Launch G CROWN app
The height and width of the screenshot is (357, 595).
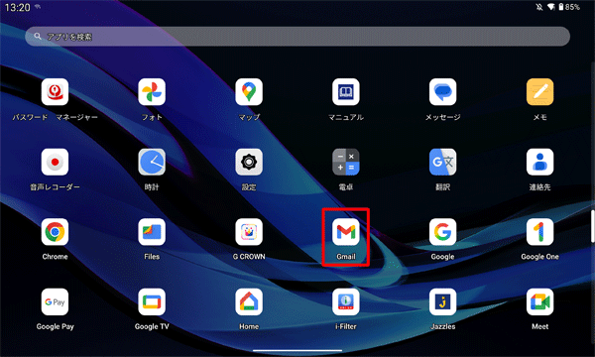(x=249, y=232)
